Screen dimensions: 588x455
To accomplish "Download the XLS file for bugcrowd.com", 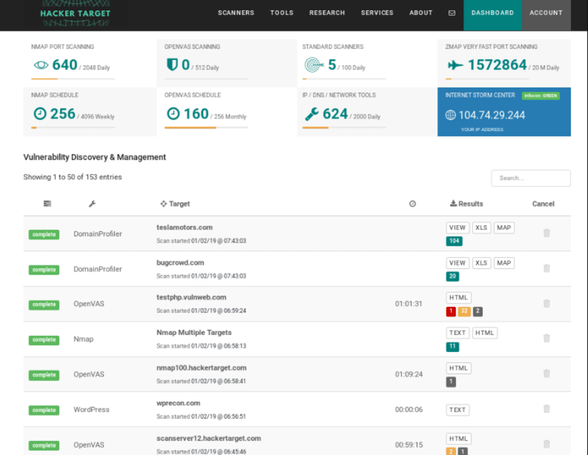I will coord(481,262).
